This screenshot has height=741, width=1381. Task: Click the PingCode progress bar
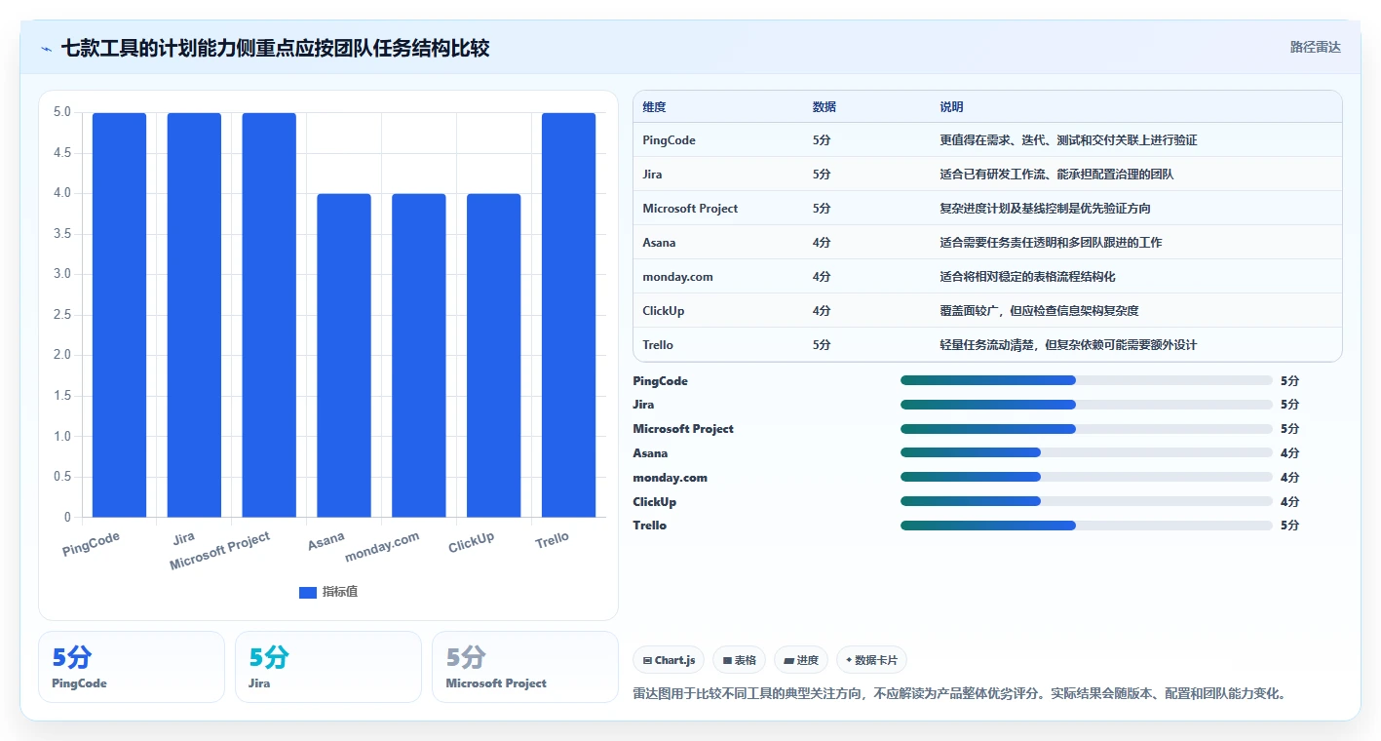1087,380
